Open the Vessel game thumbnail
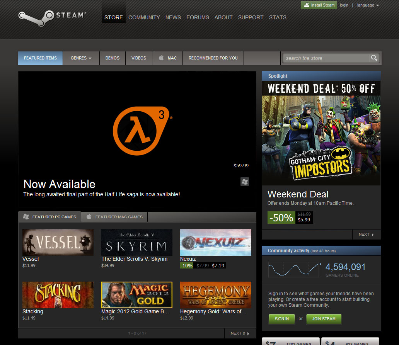This screenshot has height=345, width=399. 58,242
